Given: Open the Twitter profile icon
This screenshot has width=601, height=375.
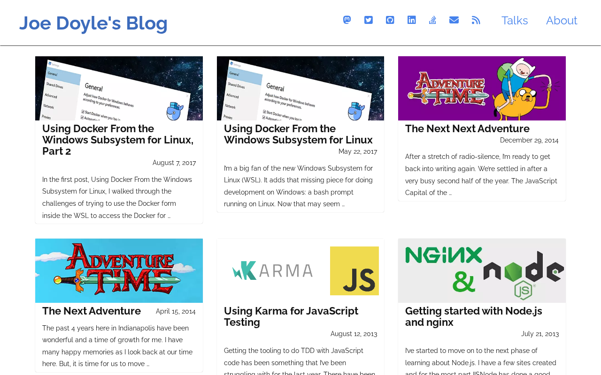Looking at the screenshot, I should (x=369, y=20).
